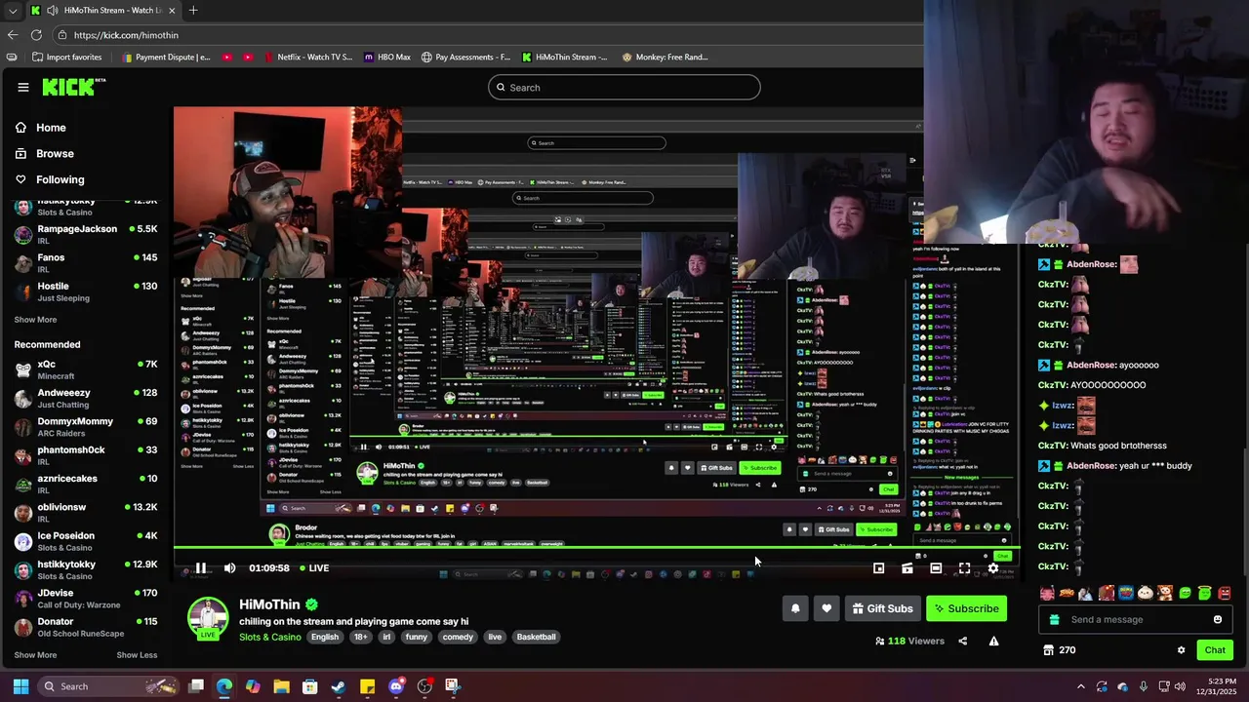The height and width of the screenshot is (702, 1249).
Task: Open Netflix bookmark
Action: coord(306,57)
